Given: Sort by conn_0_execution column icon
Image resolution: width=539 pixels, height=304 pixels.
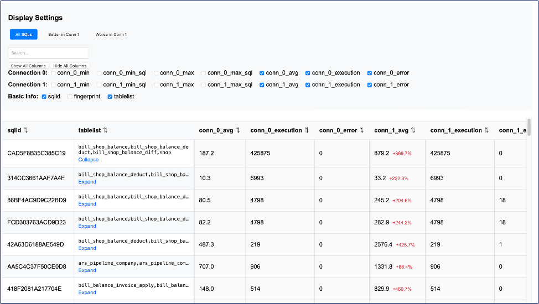Looking at the screenshot, I should click(307, 130).
